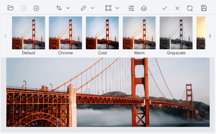Discard changes with the X icon

coord(177,8)
